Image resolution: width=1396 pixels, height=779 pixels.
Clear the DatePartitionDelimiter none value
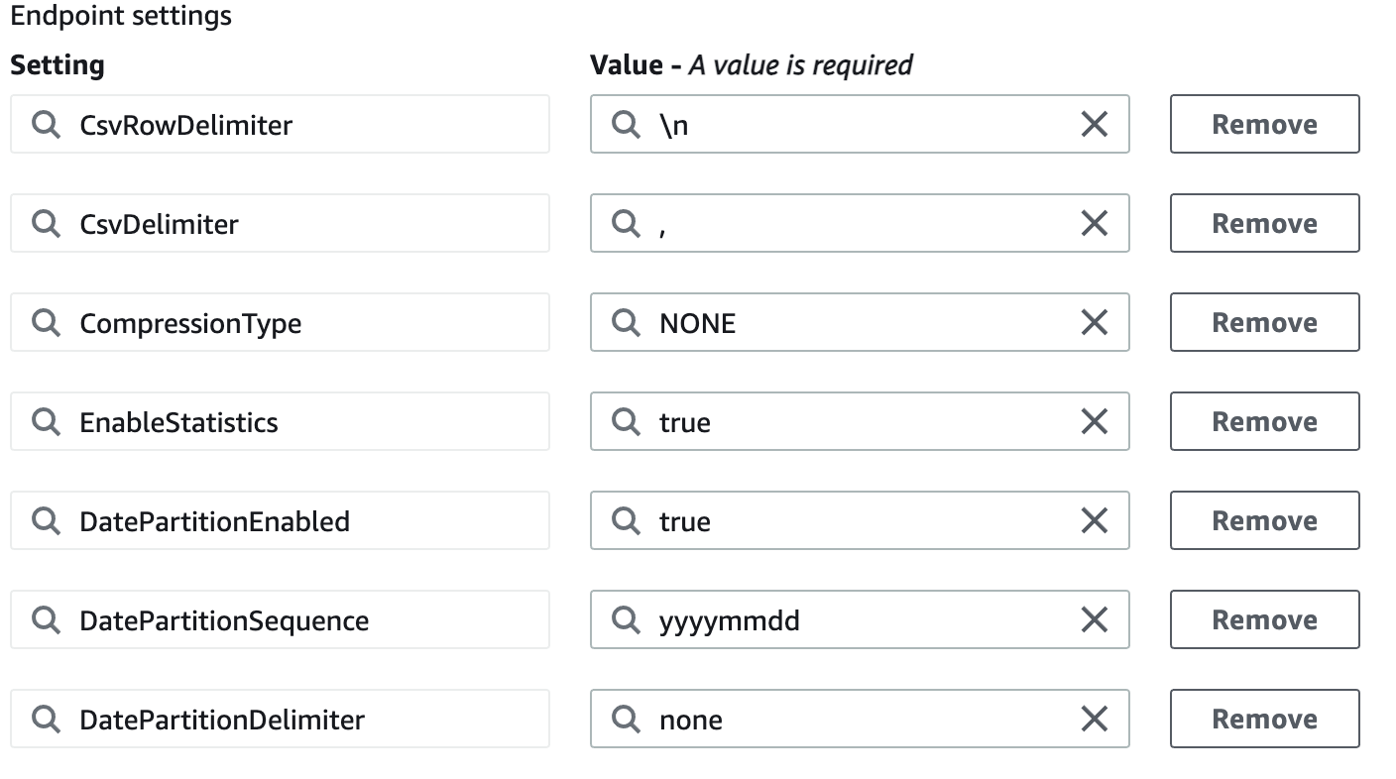click(1094, 719)
